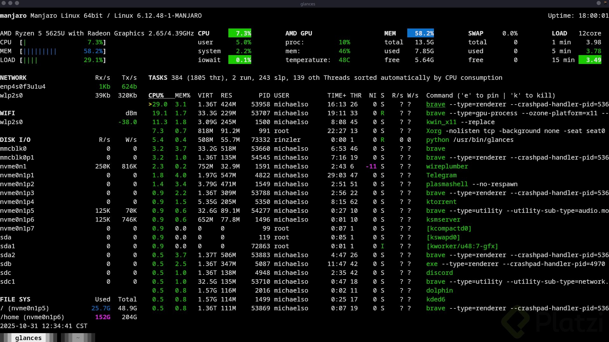Click the MEM% column header
The image size is (609, 342).
[x=182, y=95]
